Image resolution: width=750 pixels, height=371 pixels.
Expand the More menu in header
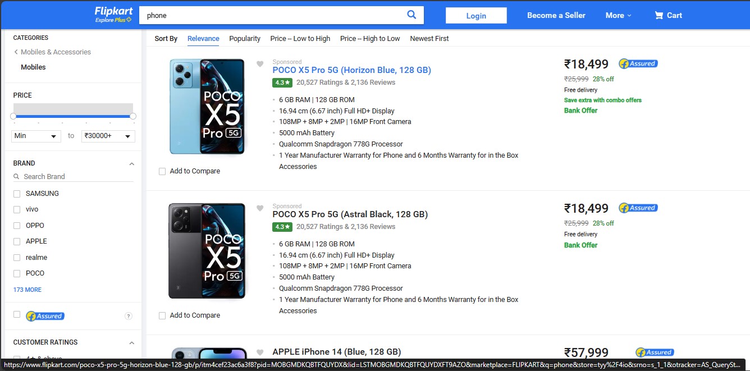[x=618, y=16]
